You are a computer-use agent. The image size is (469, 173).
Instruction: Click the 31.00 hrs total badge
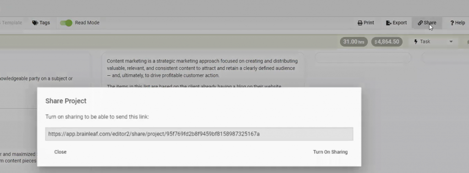[354, 42]
